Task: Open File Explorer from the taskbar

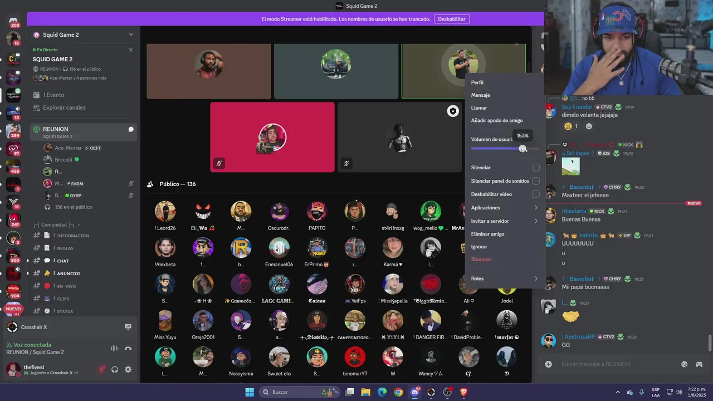Action: pyautogui.click(x=365, y=392)
